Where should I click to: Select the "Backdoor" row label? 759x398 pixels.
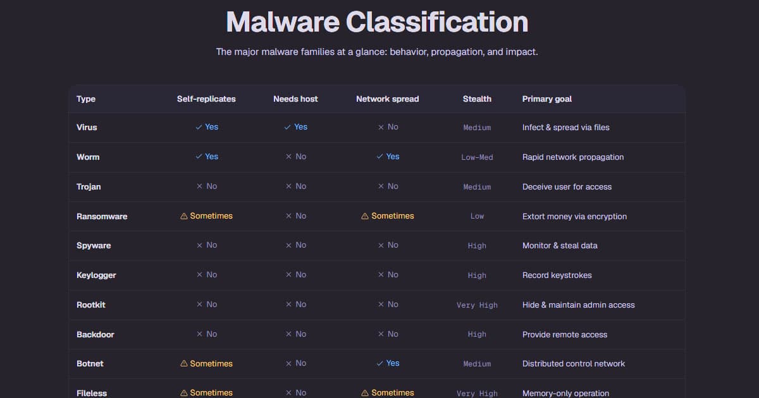coord(96,334)
